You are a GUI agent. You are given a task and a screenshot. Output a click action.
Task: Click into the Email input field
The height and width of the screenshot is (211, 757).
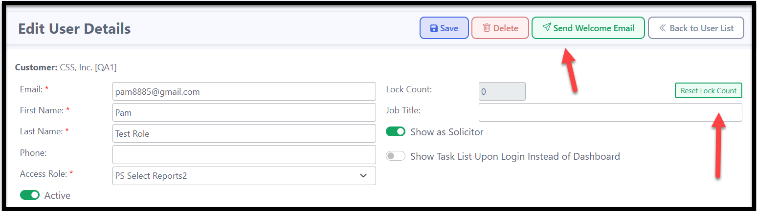(244, 91)
